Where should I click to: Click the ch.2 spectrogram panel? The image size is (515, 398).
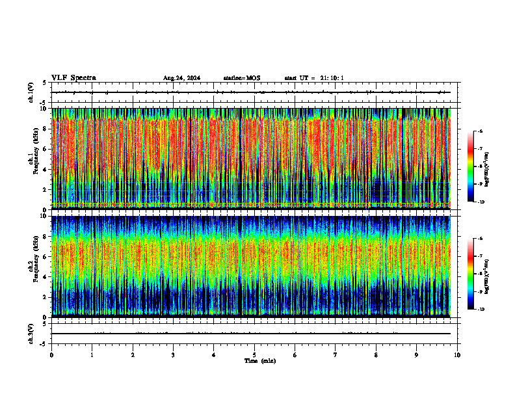(251, 267)
